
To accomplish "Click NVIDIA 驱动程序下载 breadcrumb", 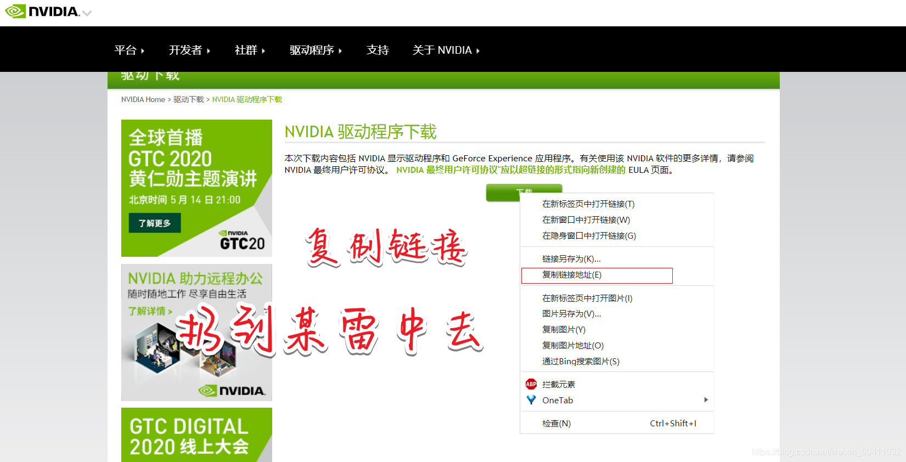I will (x=247, y=99).
